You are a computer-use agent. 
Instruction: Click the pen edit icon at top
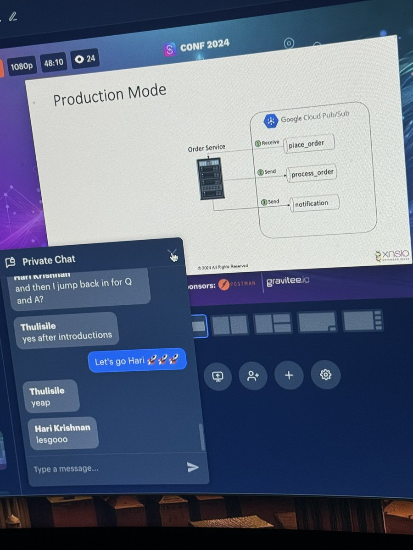pos(12,16)
